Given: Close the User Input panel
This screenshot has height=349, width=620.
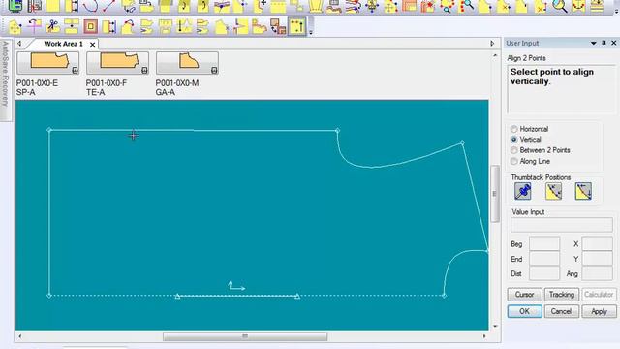Looking at the screenshot, I should (x=614, y=43).
